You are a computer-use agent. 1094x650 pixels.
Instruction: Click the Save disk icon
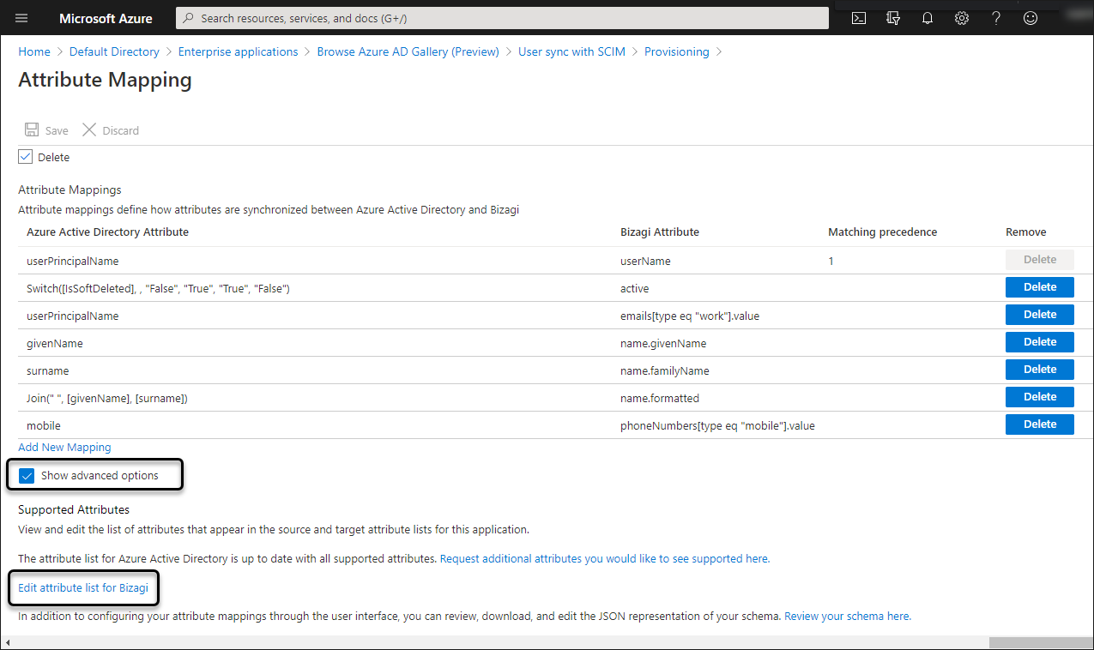(32, 130)
